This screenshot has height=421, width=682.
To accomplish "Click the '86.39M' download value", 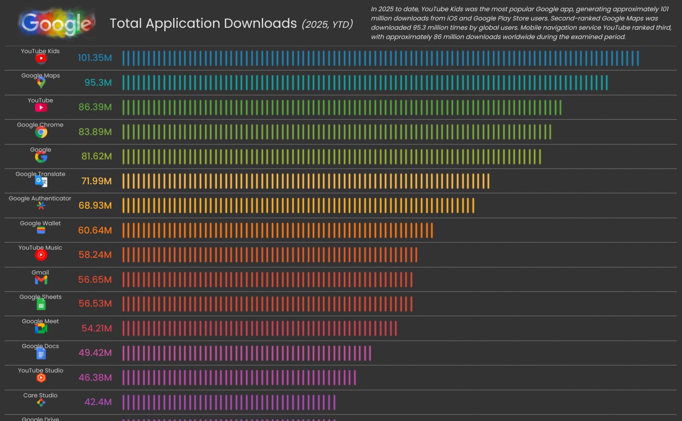I will (x=95, y=107).
